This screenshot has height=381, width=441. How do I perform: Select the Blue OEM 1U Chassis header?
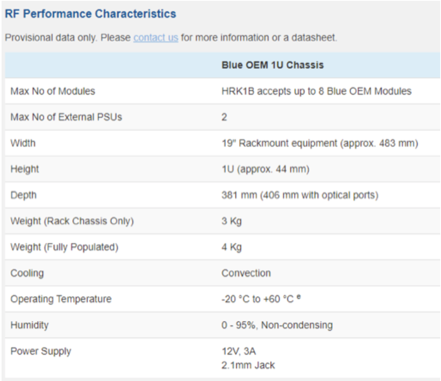(272, 65)
